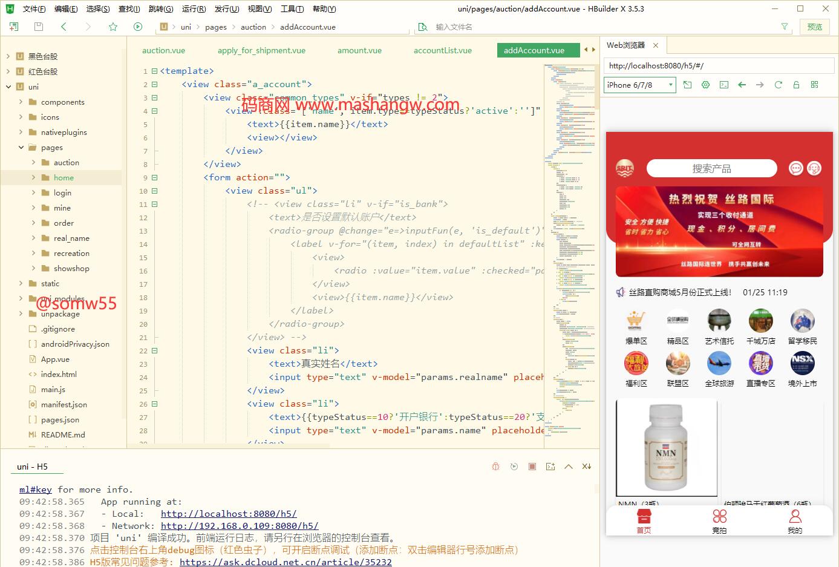Screen dimensions: 839x567
Task: Refresh the built-in web browser preview
Action: [x=779, y=85]
